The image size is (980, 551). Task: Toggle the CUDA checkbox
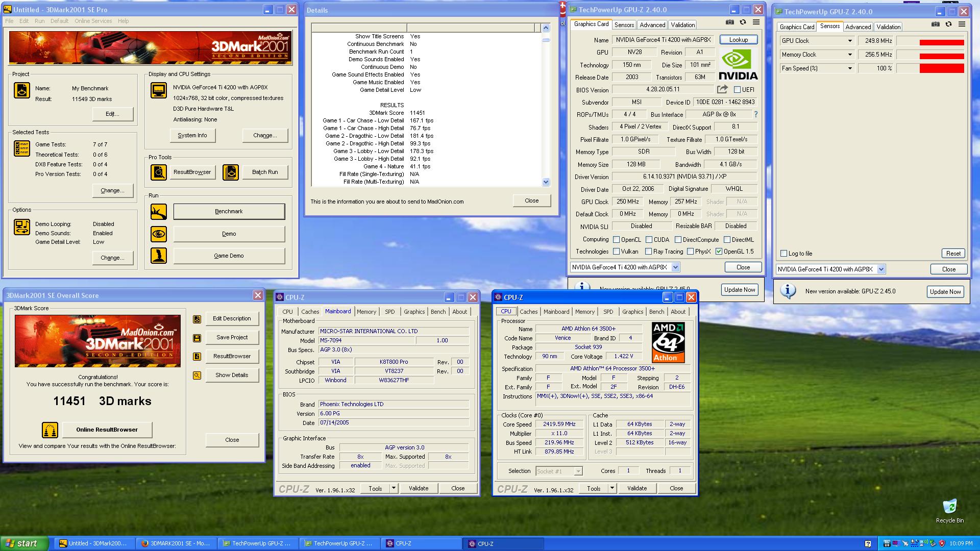coord(649,240)
